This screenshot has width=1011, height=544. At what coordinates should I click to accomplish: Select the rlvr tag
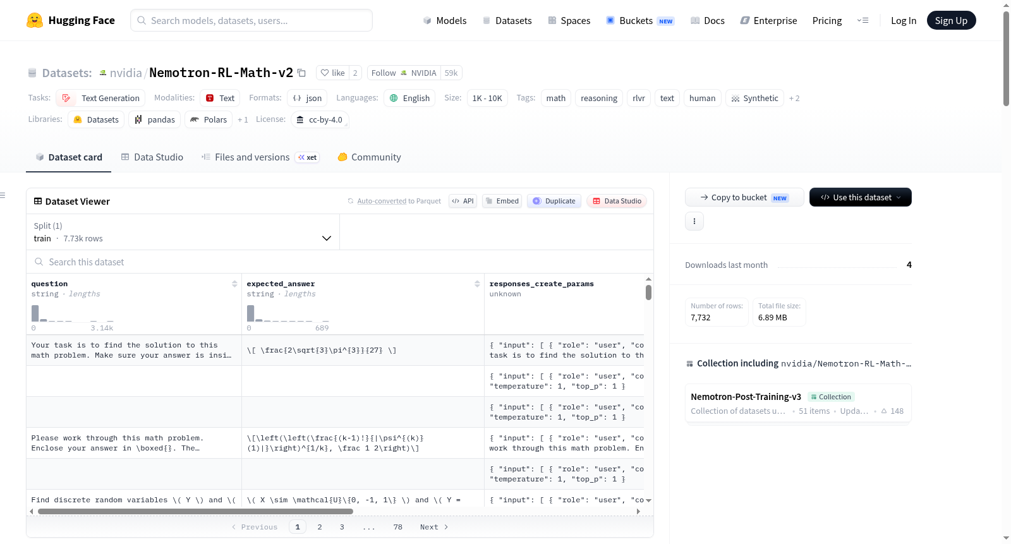coord(639,98)
